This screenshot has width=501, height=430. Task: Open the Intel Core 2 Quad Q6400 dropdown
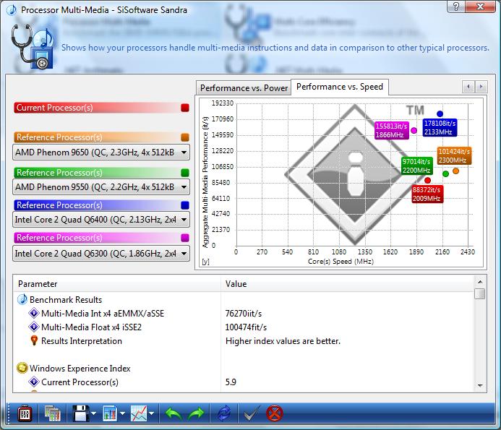(184, 220)
